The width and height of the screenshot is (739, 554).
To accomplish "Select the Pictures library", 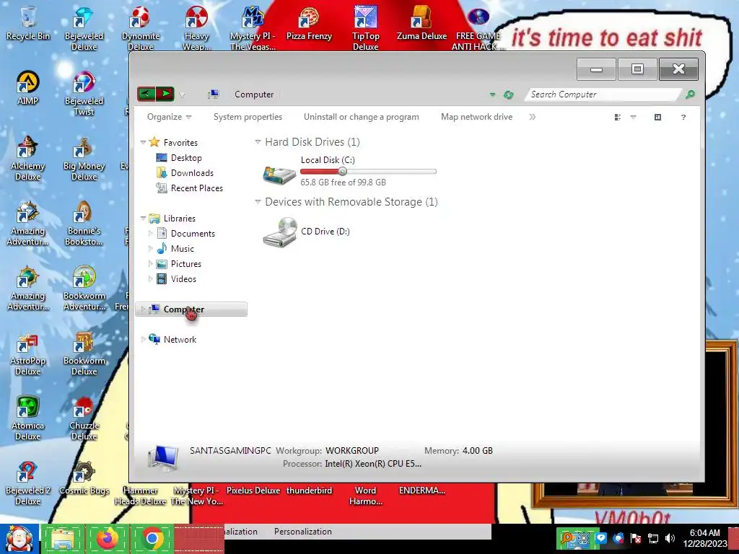I will (185, 264).
